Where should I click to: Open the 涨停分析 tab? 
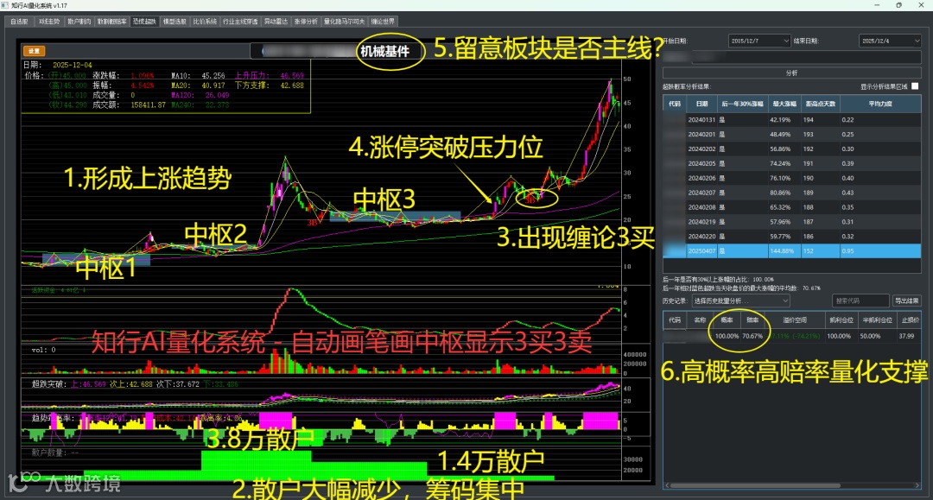point(306,22)
